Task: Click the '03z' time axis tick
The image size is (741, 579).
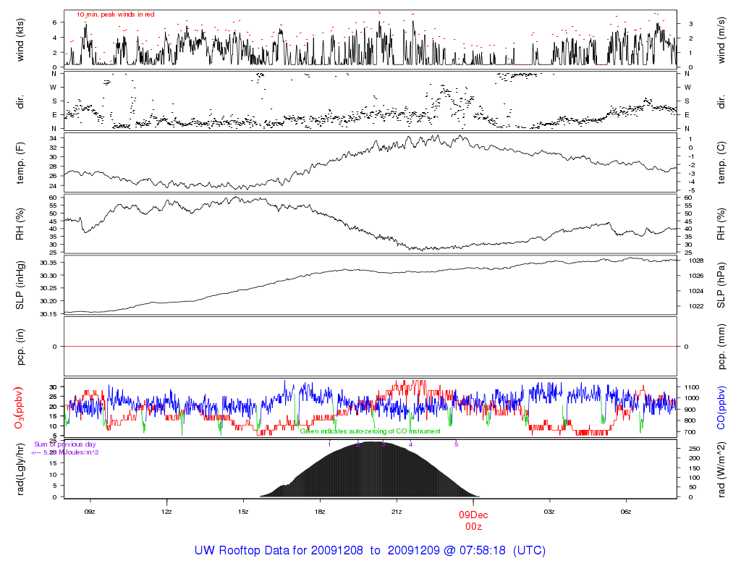Action: click(549, 512)
